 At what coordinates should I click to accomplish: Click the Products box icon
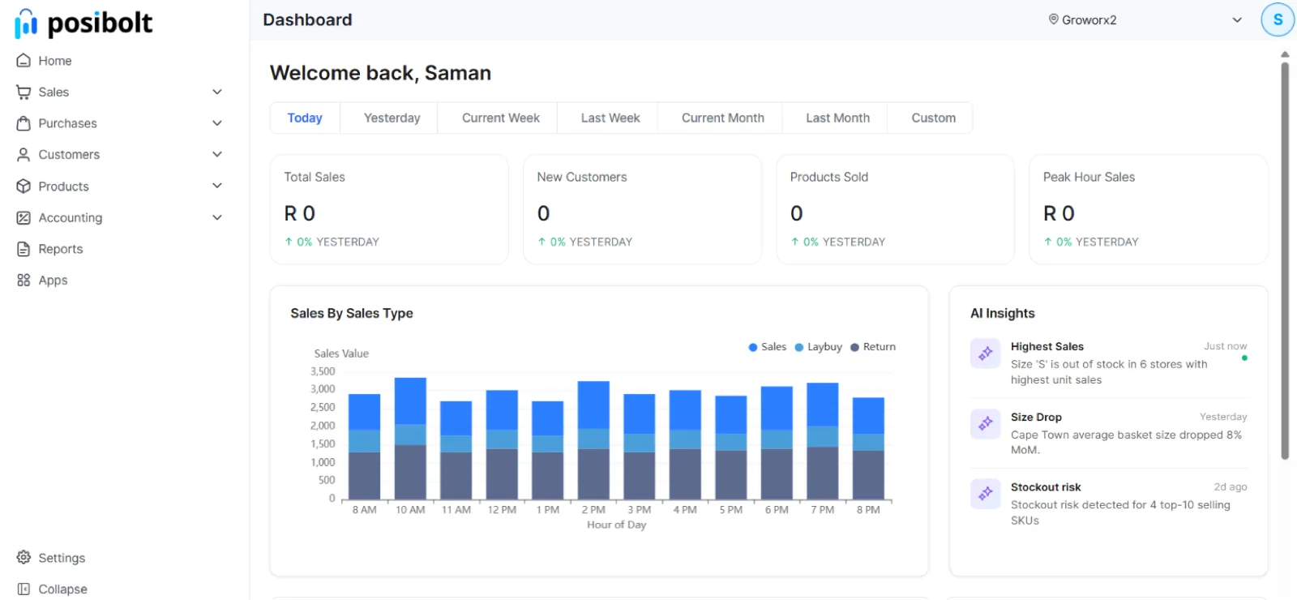click(x=24, y=186)
